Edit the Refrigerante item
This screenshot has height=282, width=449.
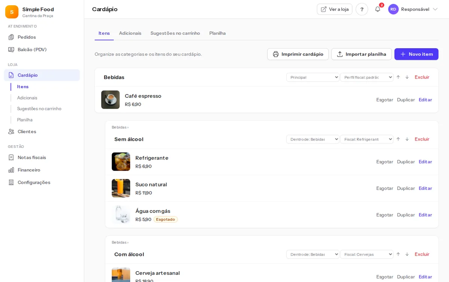coord(425,162)
